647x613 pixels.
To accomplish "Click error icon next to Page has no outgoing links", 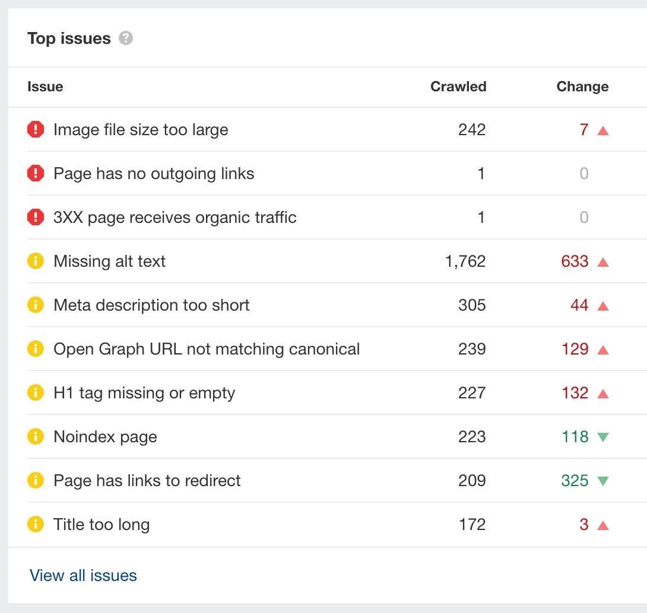I will (x=36, y=174).
